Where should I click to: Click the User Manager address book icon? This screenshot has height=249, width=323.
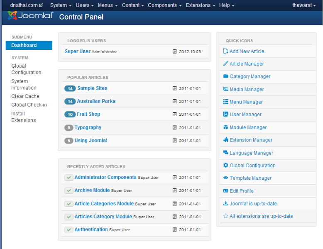[x=225, y=114]
